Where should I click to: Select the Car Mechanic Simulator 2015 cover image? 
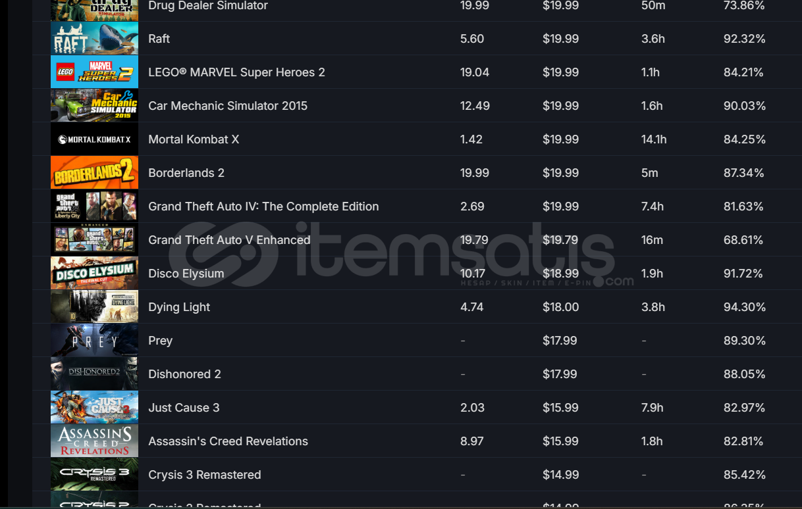click(94, 106)
